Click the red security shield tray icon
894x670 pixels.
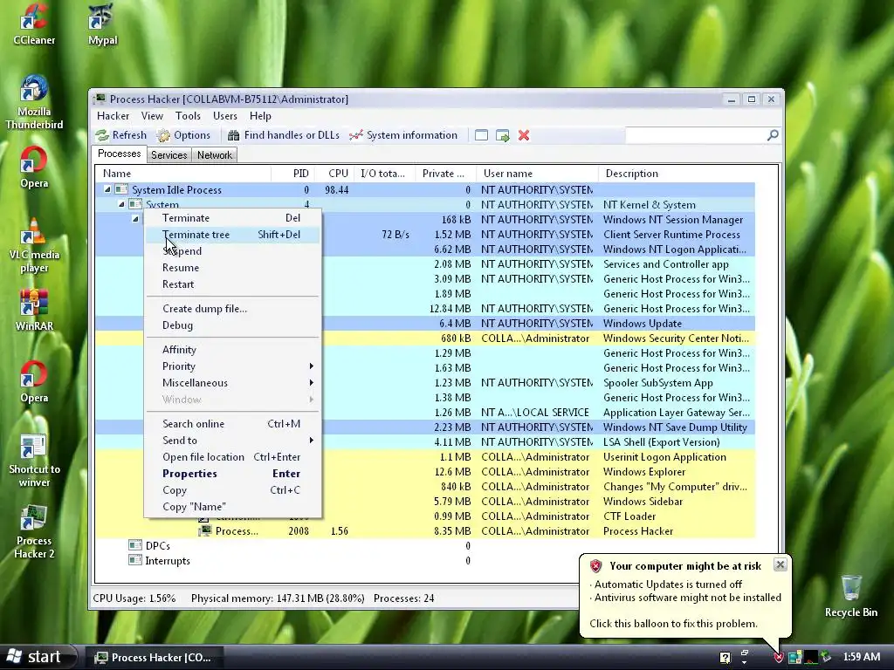coord(779,658)
